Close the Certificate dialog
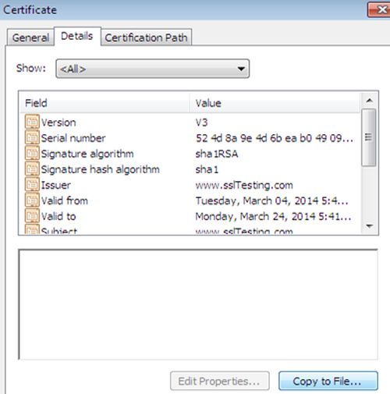This screenshot has width=390, height=394. pos(379,10)
